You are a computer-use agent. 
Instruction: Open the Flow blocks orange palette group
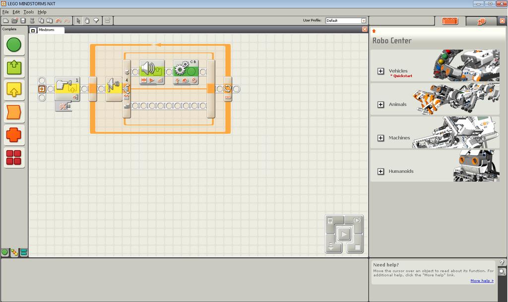tap(14, 112)
